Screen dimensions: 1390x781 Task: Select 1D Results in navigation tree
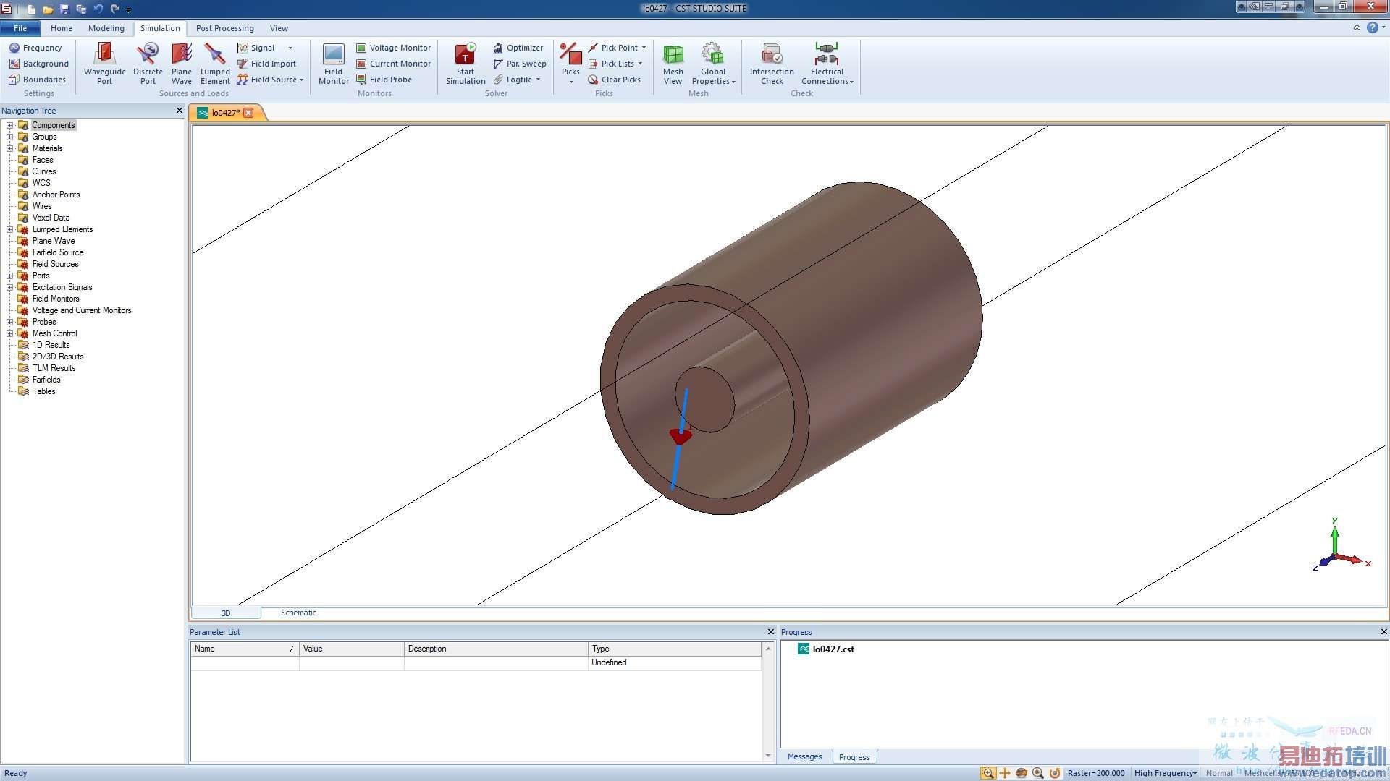tap(51, 345)
